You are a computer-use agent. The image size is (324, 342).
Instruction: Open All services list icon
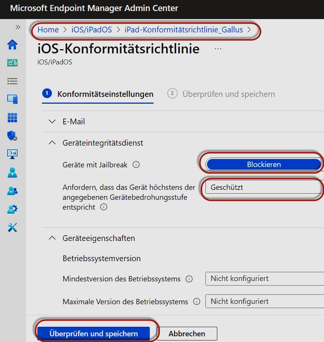click(x=13, y=81)
